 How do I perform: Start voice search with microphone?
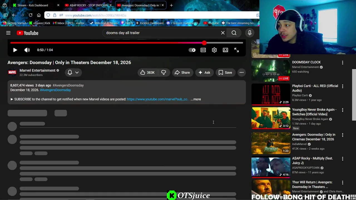click(249, 33)
